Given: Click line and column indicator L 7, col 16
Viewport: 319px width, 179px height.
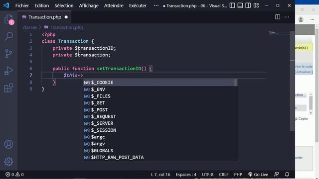Looking at the screenshot, I should click(160, 175).
